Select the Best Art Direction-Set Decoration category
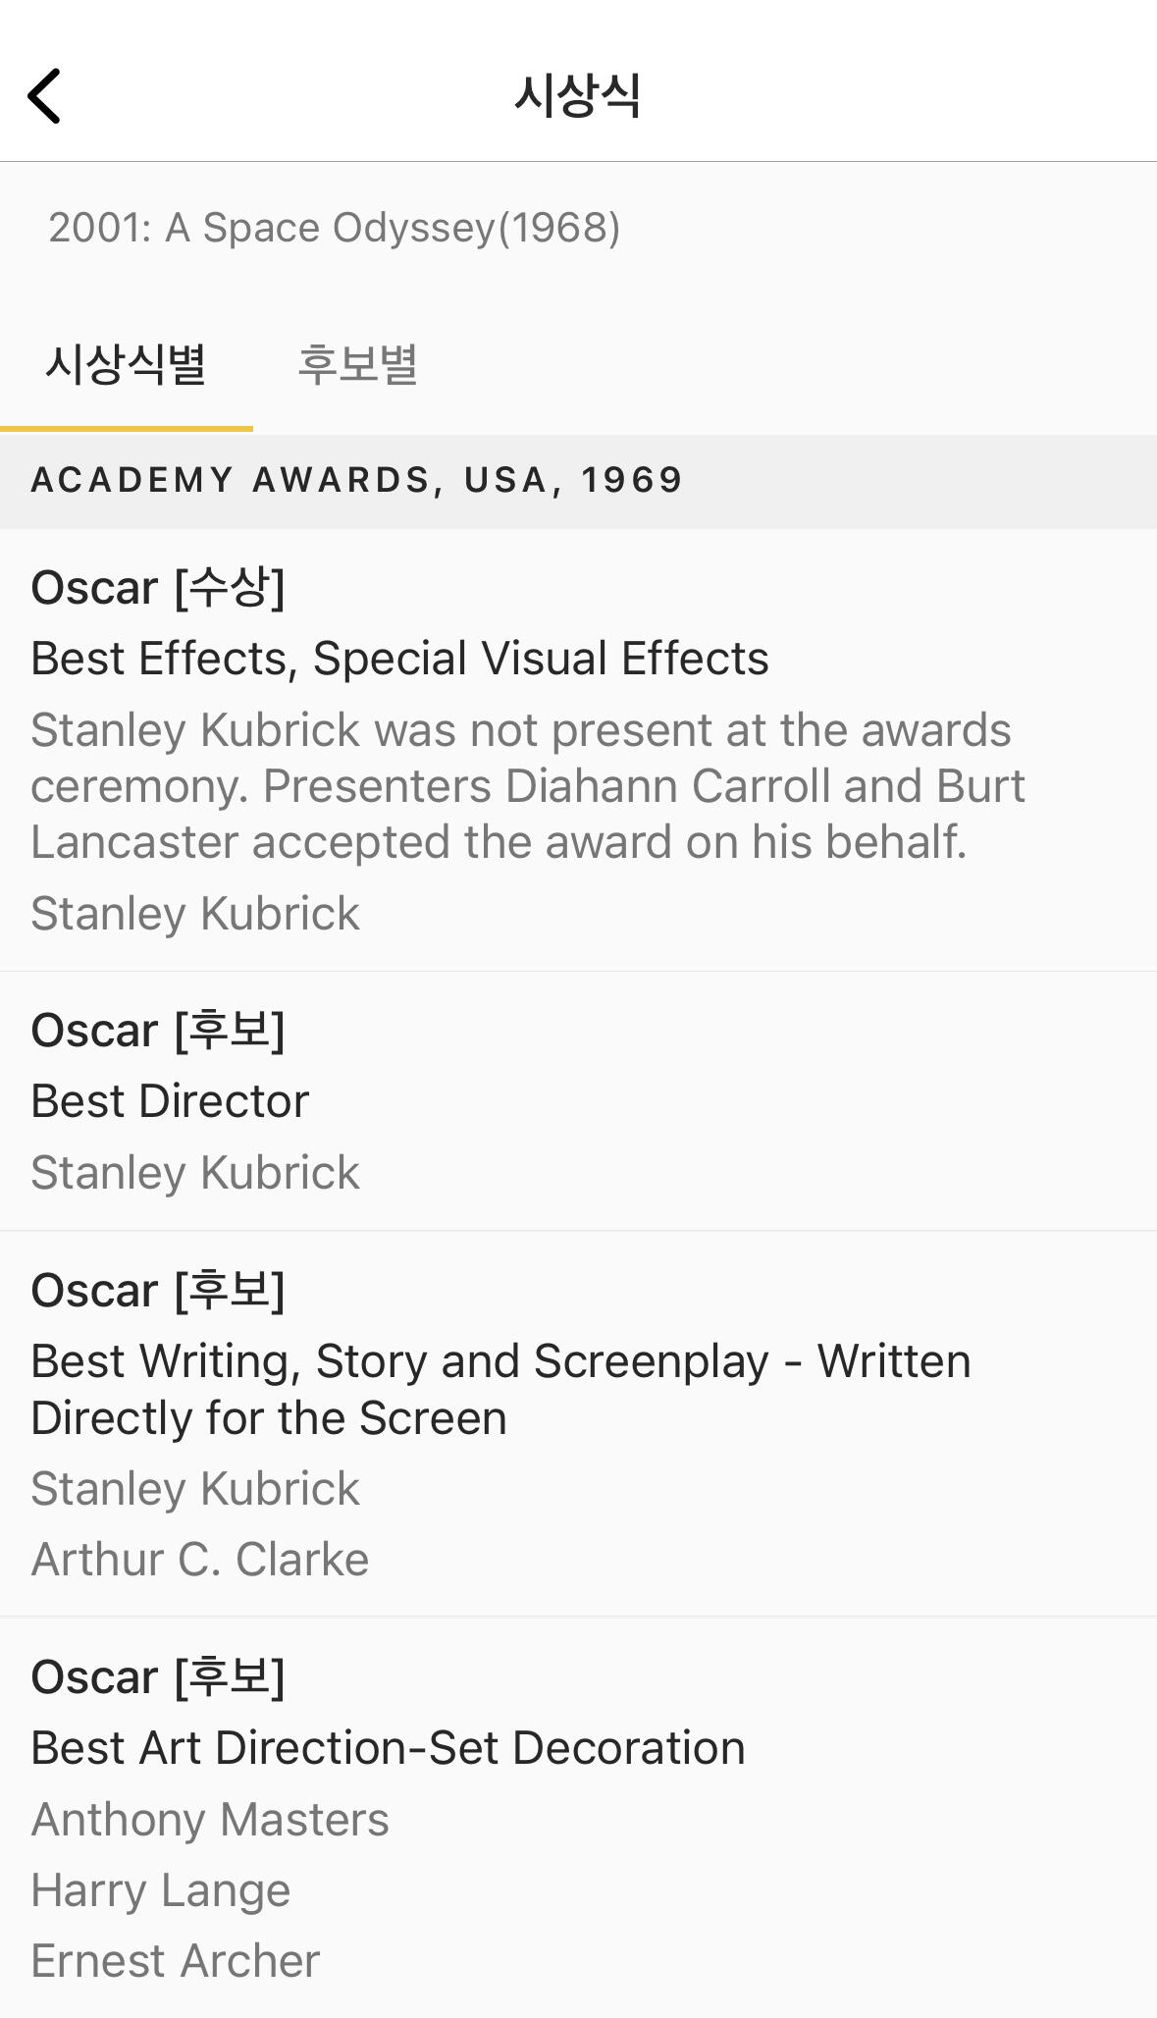The height and width of the screenshot is (2018, 1157). pos(388,1748)
